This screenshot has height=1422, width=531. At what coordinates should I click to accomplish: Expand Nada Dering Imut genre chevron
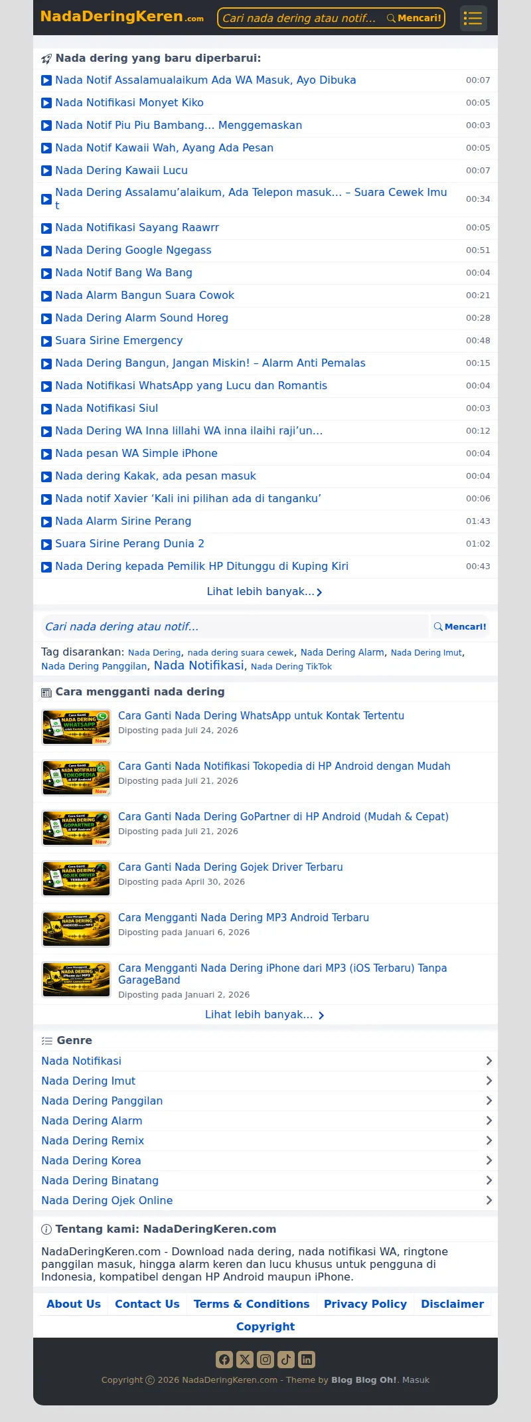(489, 1081)
